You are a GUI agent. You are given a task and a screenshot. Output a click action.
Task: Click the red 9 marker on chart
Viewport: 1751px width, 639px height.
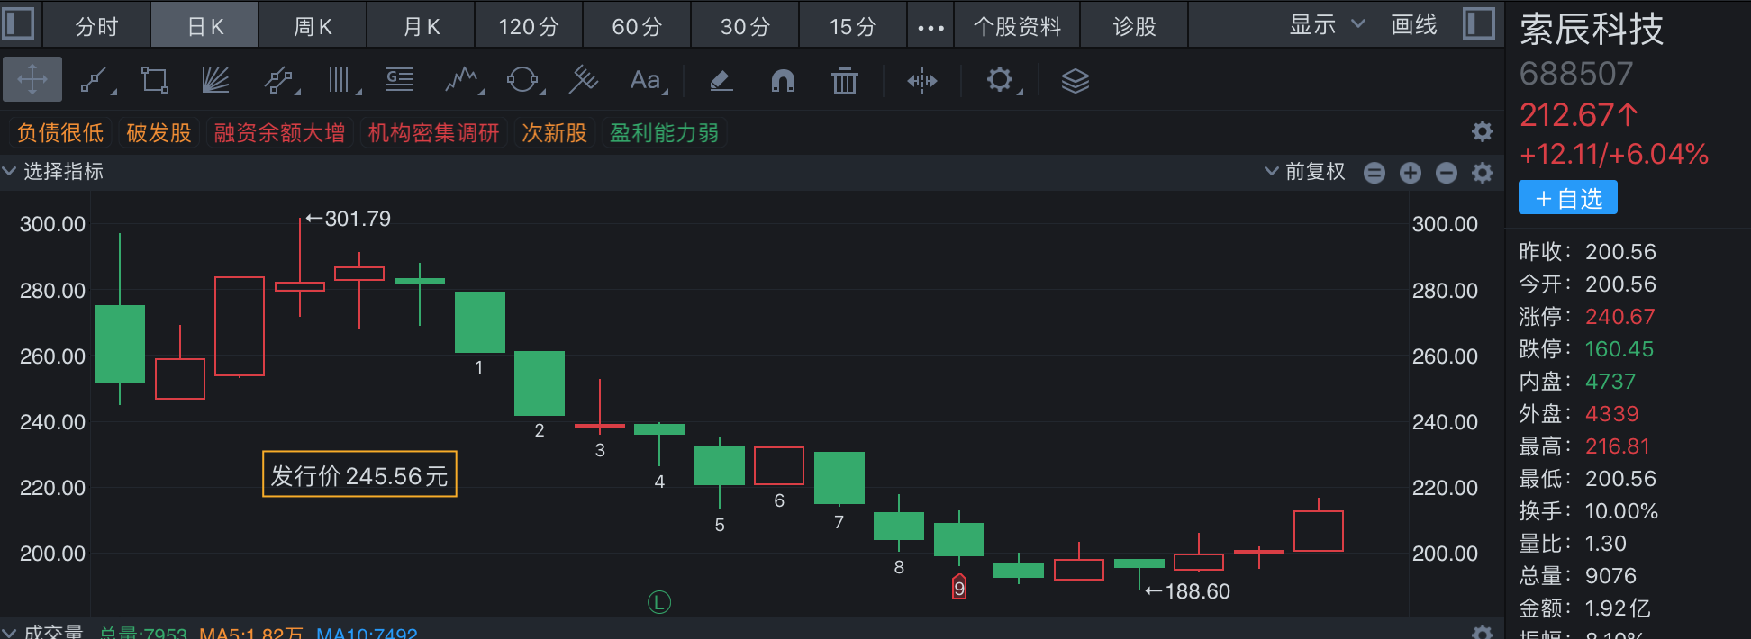click(959, 588)
